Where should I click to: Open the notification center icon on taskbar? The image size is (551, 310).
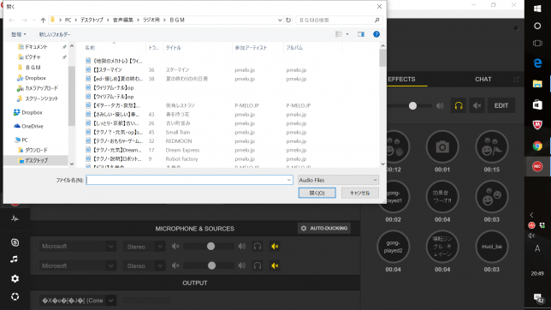click(538, 298)
